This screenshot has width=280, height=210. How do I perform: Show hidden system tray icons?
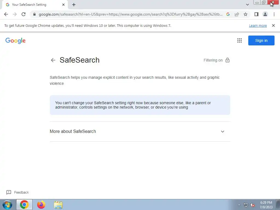239,205
